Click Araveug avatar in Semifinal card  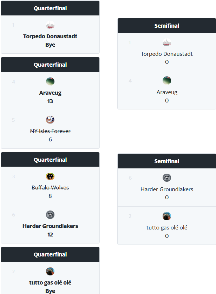pyautogui.click(x=167, y=81)
